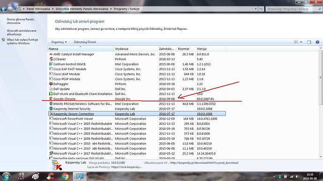Sort by the Zainstalowano column header
Viewport: 323px width, 181px height.
(167, 49)
